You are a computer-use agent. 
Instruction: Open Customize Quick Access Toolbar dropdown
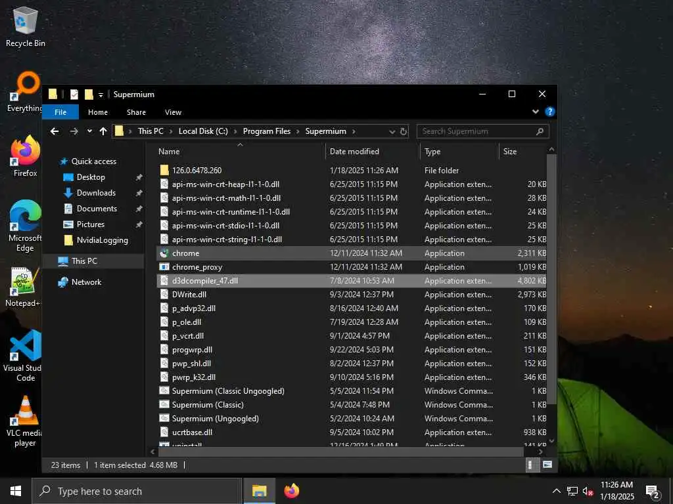coord(101,94)
